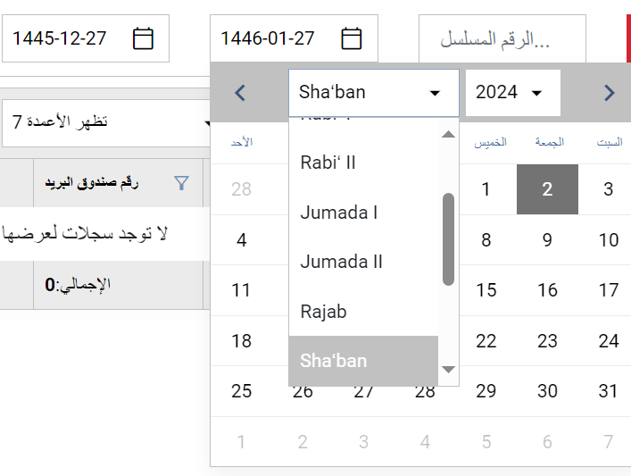
Task: Select day 16 in the calendar
Action: (x=547, y=290)
